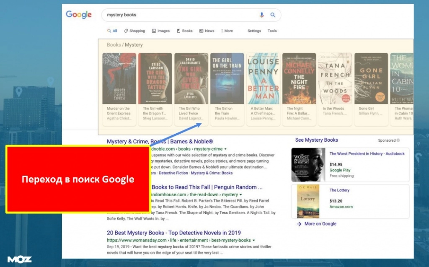The width and height of the screenshot is (429, 267).
Task: Select the All results tab
Action: click(112, 31)
